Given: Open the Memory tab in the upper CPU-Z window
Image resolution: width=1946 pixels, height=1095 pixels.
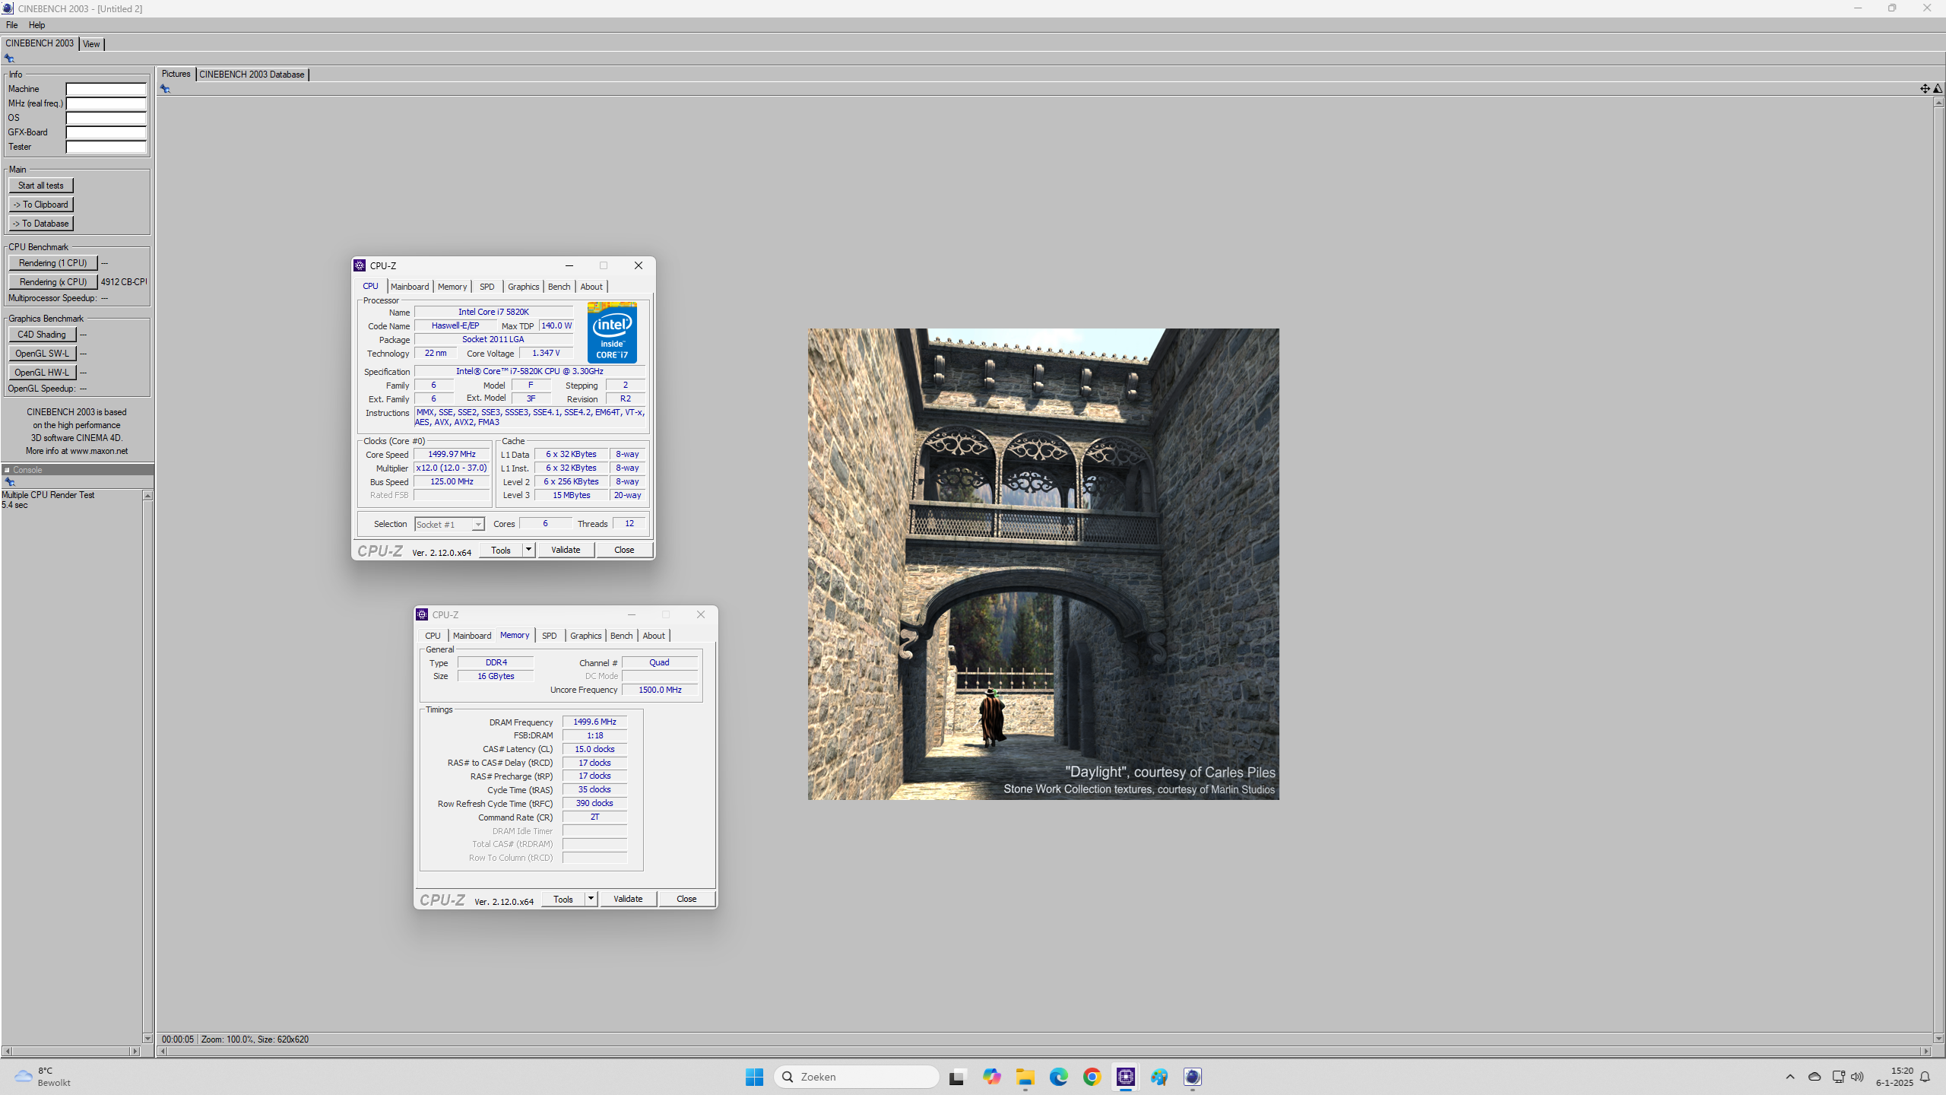Looking at the screenshot, I should [x=452, y=287].
